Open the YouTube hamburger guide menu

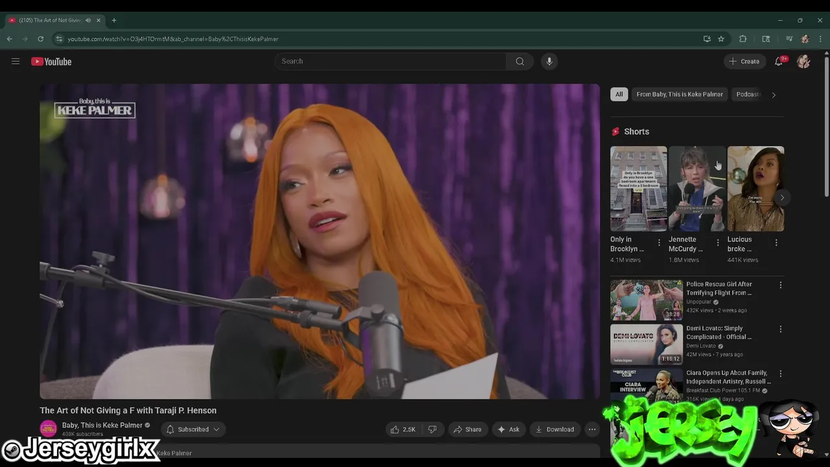[x=16, y=62]
